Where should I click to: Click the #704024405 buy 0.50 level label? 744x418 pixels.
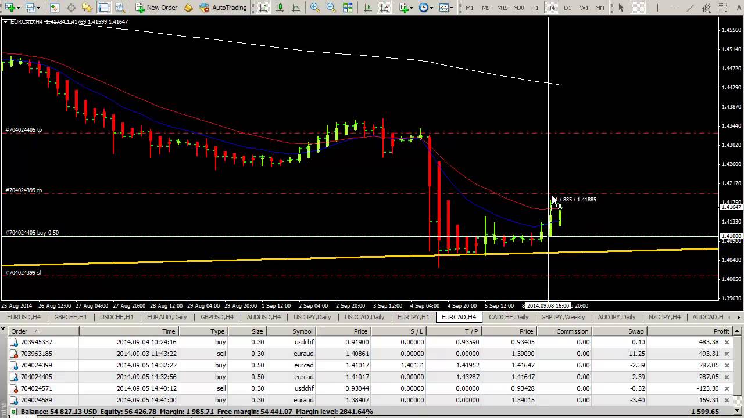(32, 233)
